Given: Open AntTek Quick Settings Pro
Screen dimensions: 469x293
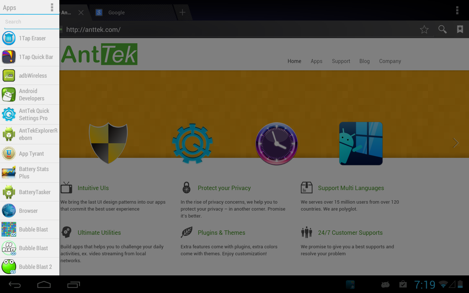Looking at the screenshot, I should click(29, 114).
